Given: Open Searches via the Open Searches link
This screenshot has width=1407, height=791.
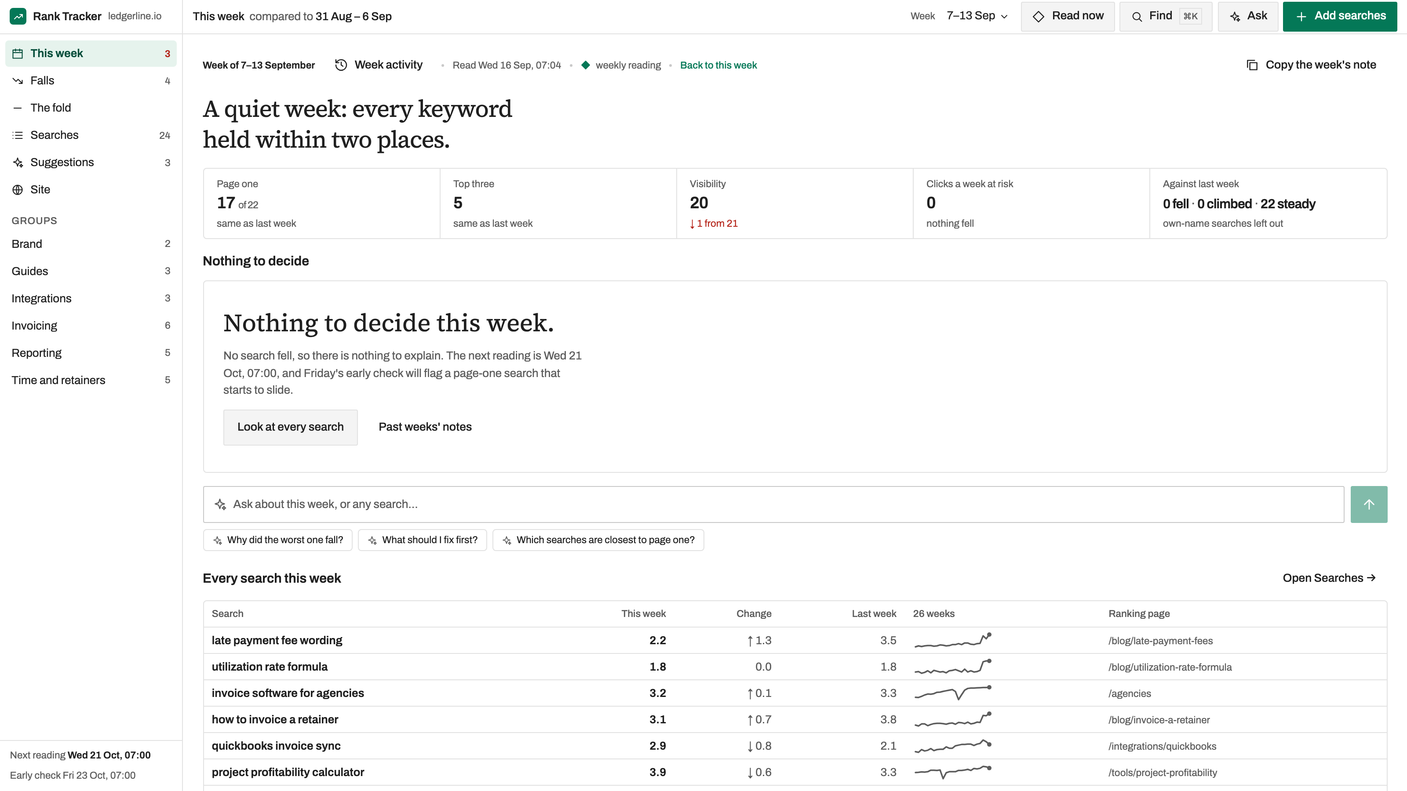Looking at the screenshot, I should 1329,578.
